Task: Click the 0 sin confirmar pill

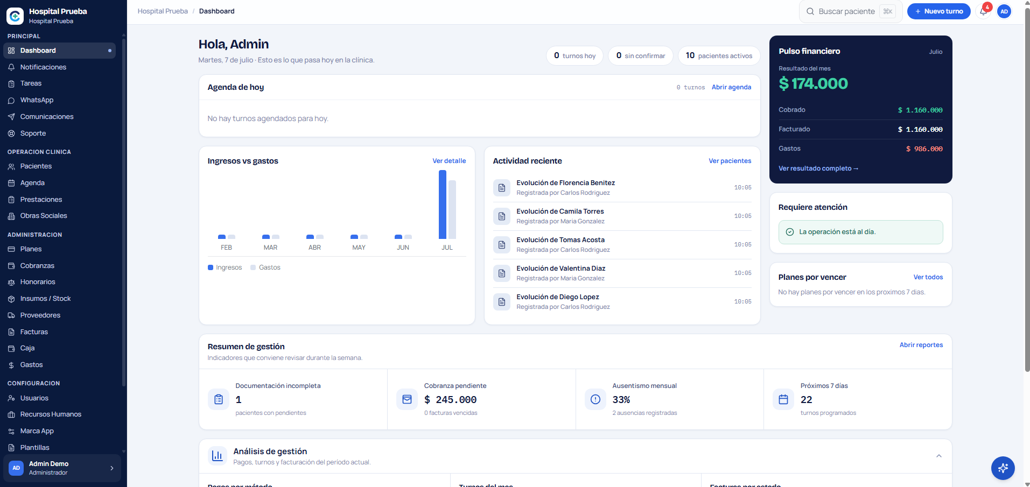Action: [641, 55]
